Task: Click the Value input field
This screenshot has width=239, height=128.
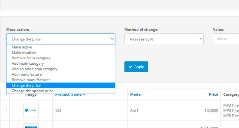Action: click(226, 39)
